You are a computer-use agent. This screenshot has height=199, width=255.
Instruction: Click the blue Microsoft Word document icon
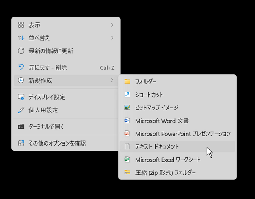tap(127, 121)
